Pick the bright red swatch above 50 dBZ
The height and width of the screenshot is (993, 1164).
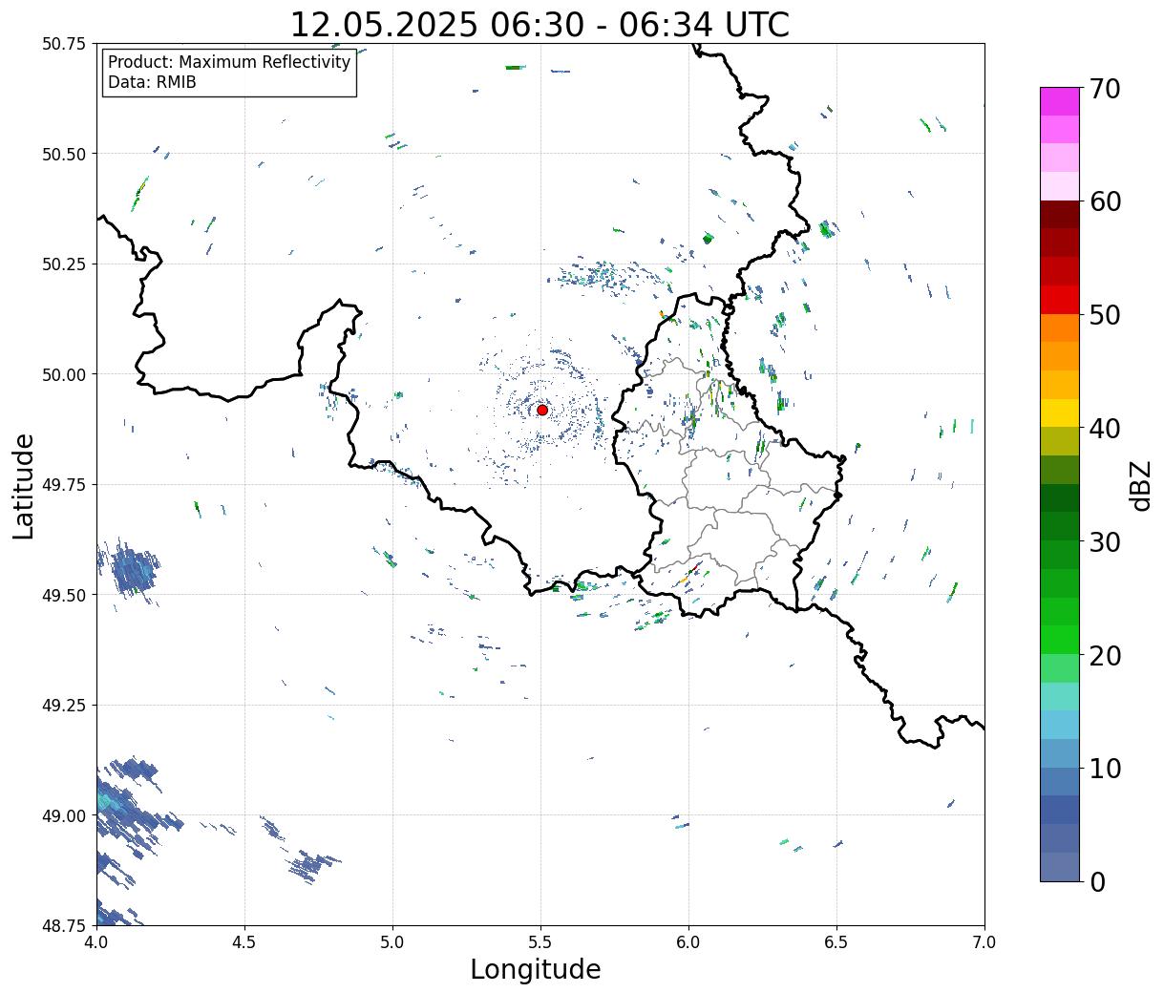pos(1060,299)
